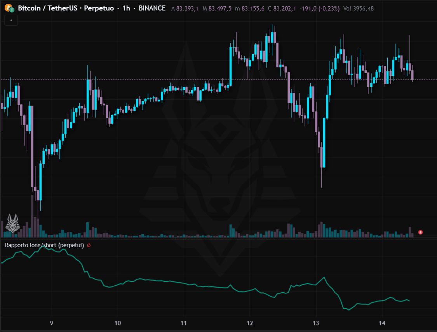
Task: Click date label 11 on time axis
Action: pyautogui.click(x=183, y=323)
